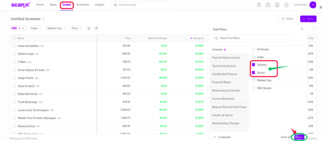The height and width of the screenshot is (141, 322).
Task: Click the checklist document icon in header
Action: pyautogui.click(x=277, y=5)
